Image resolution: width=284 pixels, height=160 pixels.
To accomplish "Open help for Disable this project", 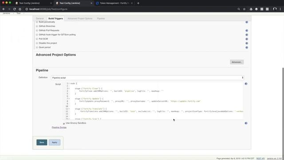I will click(x=247, y=43).
